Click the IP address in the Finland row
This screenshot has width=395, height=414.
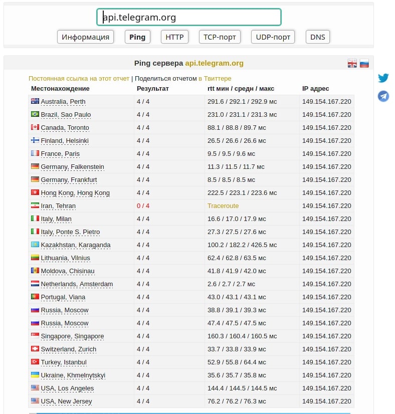pos(327,141)
